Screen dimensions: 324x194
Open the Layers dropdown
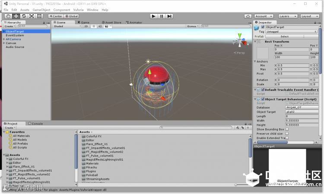[x=288, y=16]
